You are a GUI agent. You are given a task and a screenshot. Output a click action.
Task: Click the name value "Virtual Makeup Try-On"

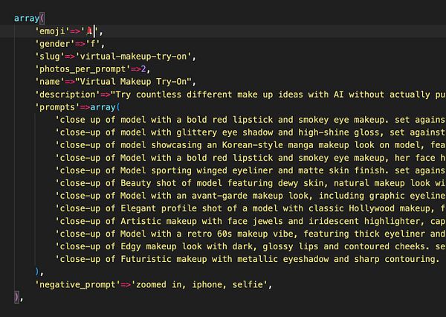[133, 82]
